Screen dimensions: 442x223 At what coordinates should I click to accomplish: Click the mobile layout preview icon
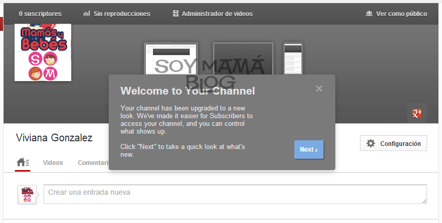(x=293, y=59)
